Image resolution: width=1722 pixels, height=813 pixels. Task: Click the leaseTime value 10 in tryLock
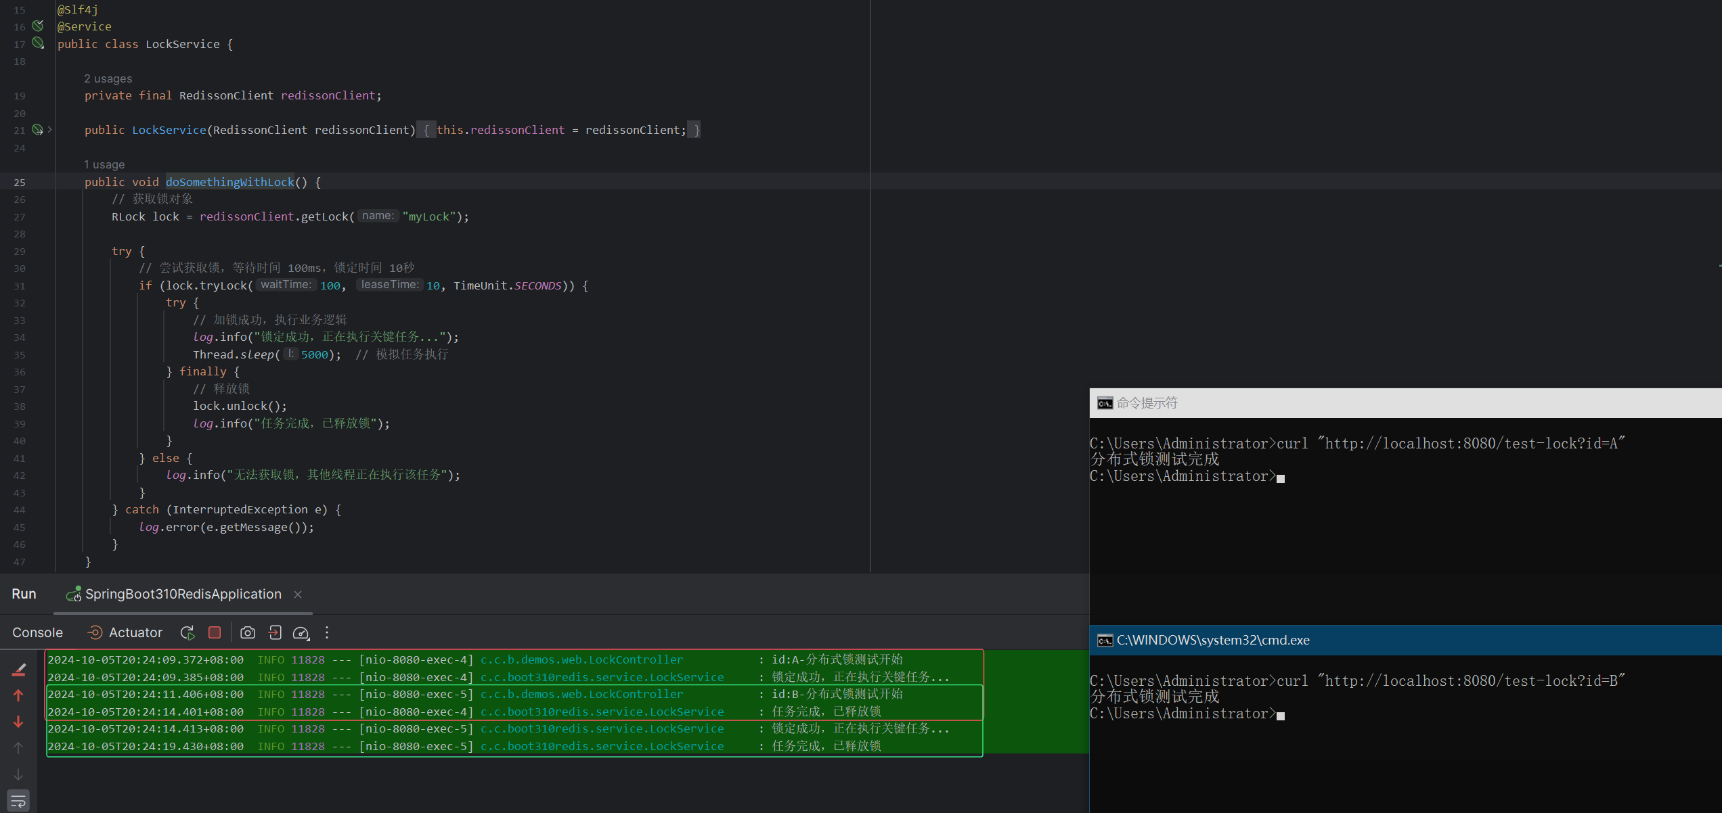pyautogui.click(x=433, y=285)
